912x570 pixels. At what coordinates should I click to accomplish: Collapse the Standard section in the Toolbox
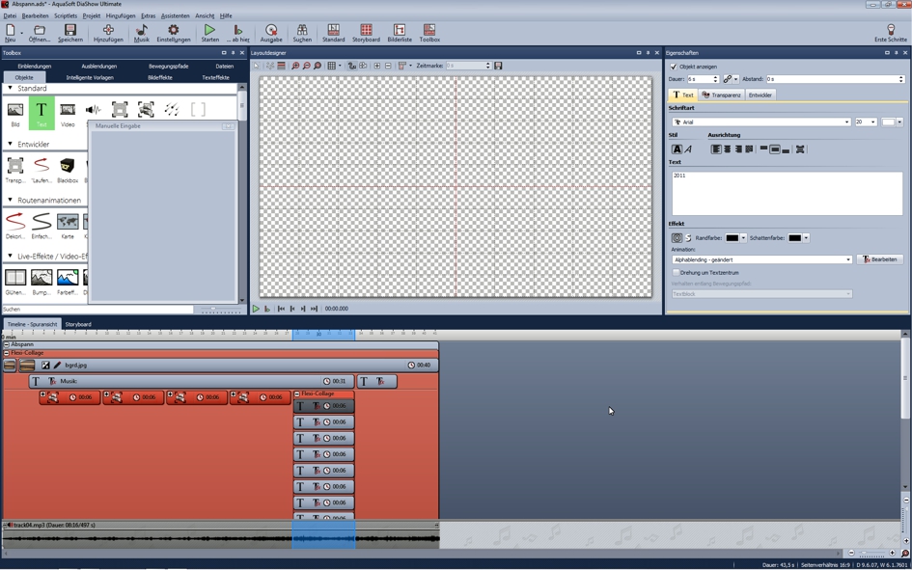11,89
